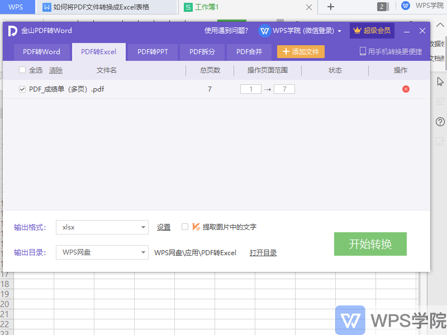Switch to the PDF转PPT tab

pos(153,52)
